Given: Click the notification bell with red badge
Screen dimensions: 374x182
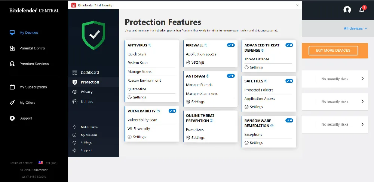Looking at the screenshot, I should coord(362,9).
